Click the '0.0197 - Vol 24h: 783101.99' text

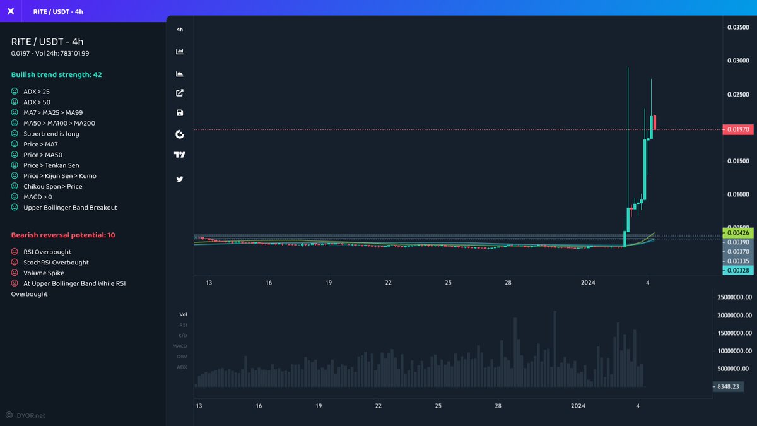pyautogui.click(x=50, y=53)
